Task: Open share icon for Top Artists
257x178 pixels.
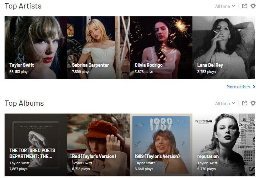Action: 245,6
